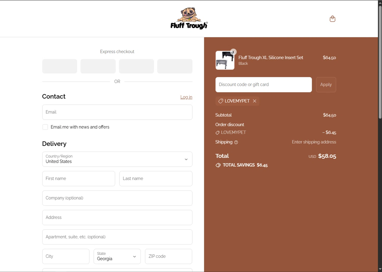Click the tag icon in LOVEMYPET chip
Viewport: 382px width, 272px height.
click(221, 101)
